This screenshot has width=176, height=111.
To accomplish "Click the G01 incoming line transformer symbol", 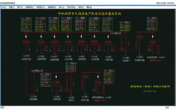I will pyautogui.click(x=158, y=52).
